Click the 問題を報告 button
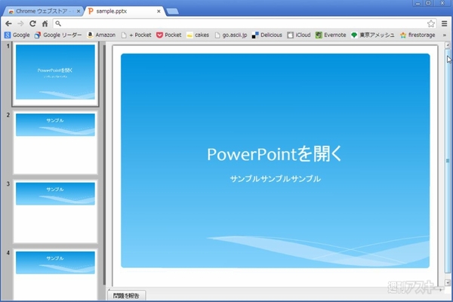 point(126,296)
